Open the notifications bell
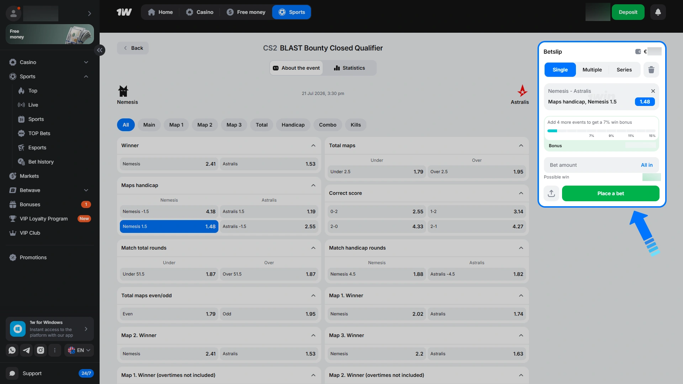Viewport: 683px width, 384px height. [658, 12]
